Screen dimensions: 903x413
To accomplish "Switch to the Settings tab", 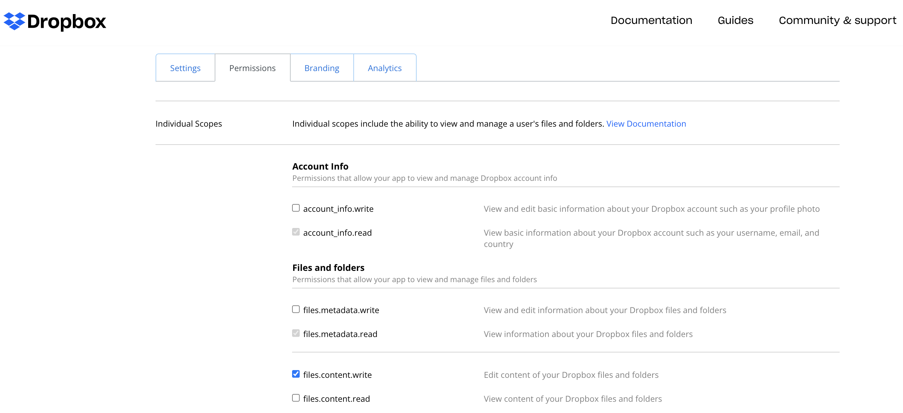I will (185, 68).
